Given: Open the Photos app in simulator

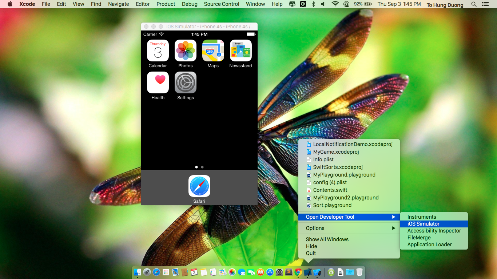Looking at the screenshot, I should point(186,50).
